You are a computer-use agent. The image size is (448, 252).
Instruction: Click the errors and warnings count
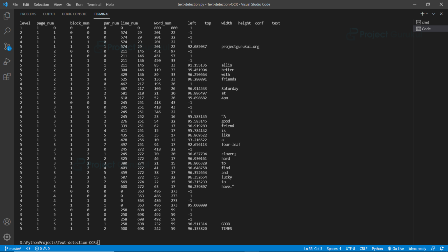(x=42, y=249)
